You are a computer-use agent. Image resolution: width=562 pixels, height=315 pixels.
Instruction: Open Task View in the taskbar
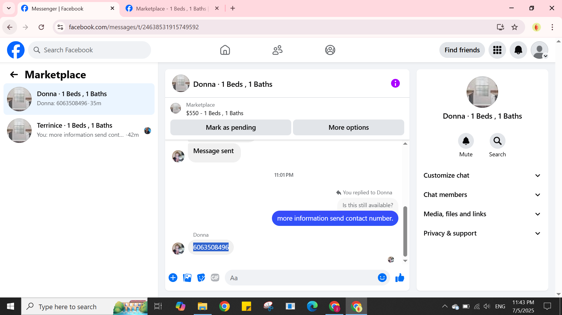pyautogui.click(x=158, y=306)
